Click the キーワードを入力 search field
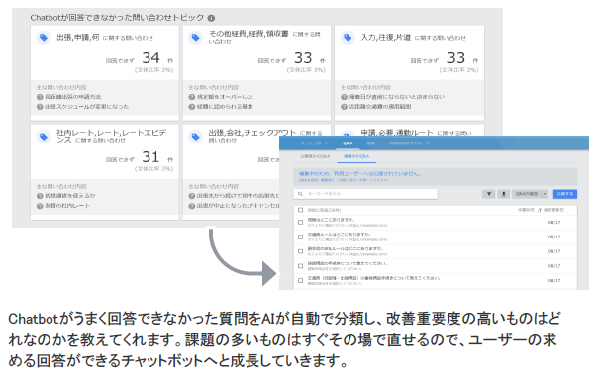 [365, 194]
